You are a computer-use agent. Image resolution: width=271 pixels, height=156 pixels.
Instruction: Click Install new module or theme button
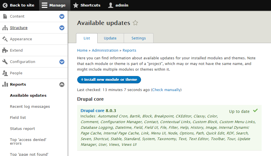coord(109,80)
